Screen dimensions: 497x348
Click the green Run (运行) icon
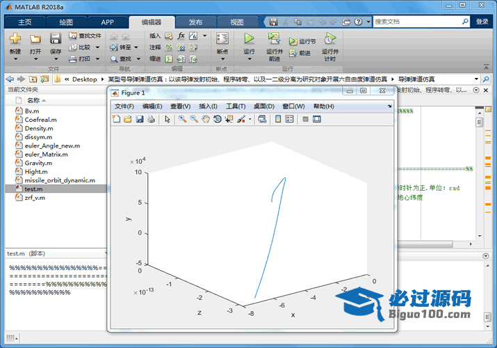pyautogui.click(x=249, y=38)
